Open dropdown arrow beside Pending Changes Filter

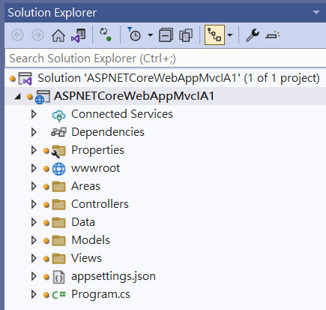tap(150, 35)
